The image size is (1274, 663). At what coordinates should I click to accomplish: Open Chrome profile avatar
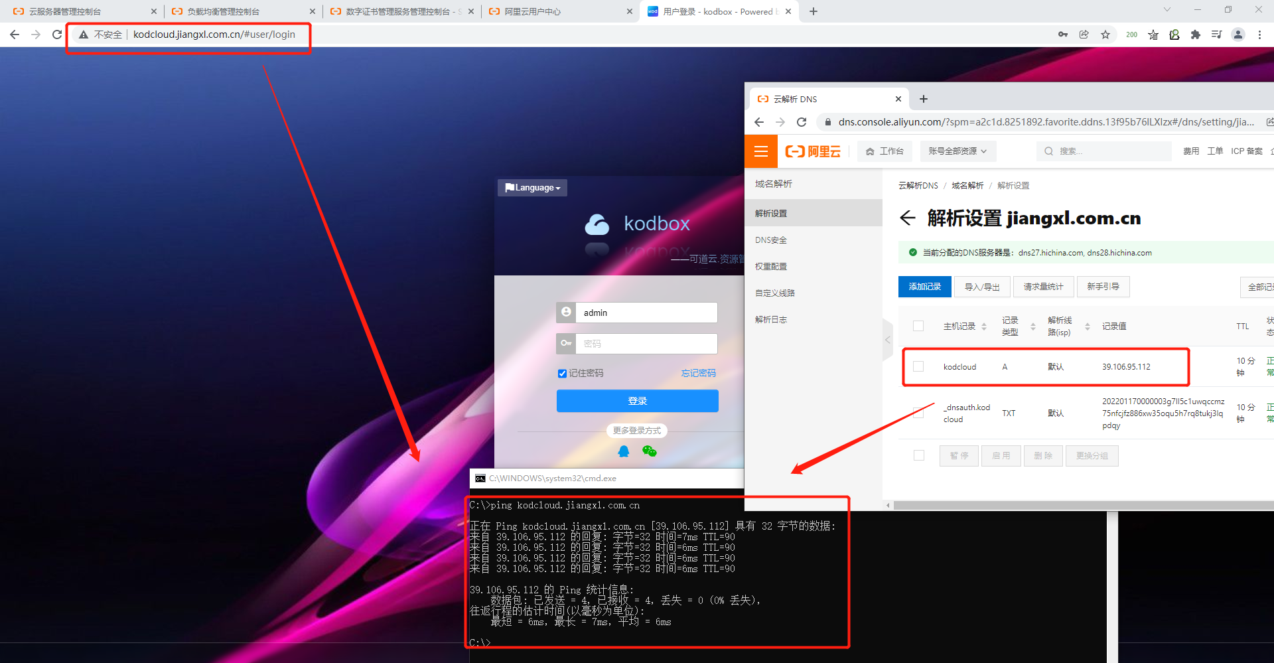[x=1238, y=35]
